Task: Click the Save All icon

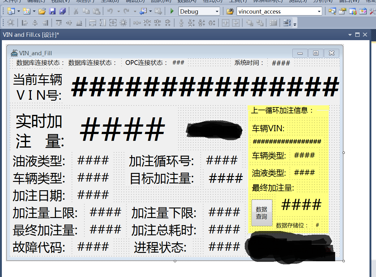Action: 63,12
